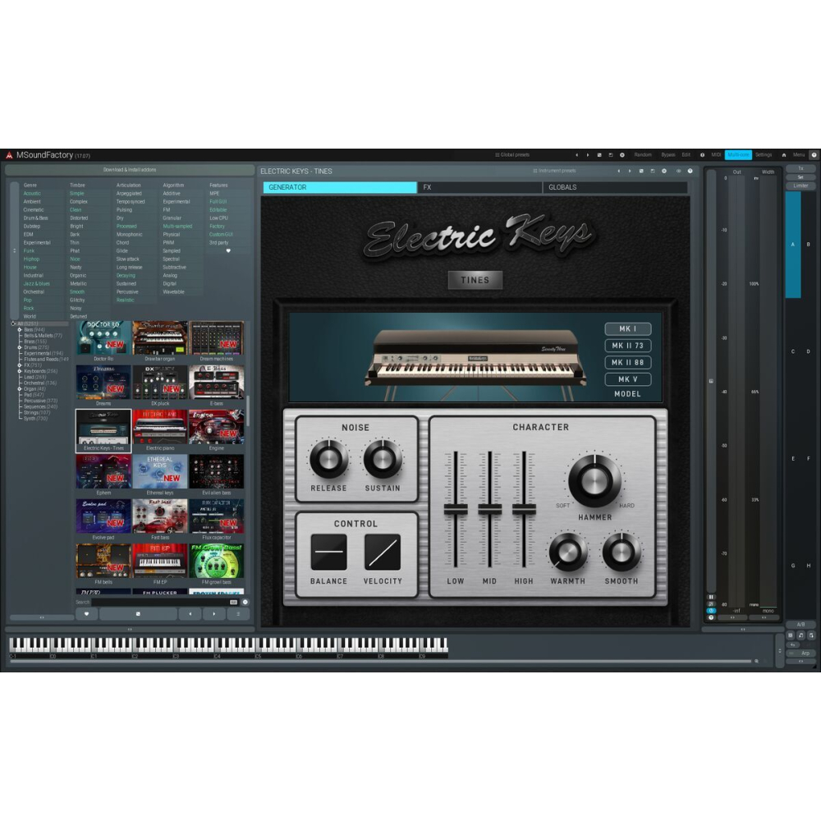Click keyboard icon inside search field
This screenshot has width=821, height=821.
coord(233,602)
